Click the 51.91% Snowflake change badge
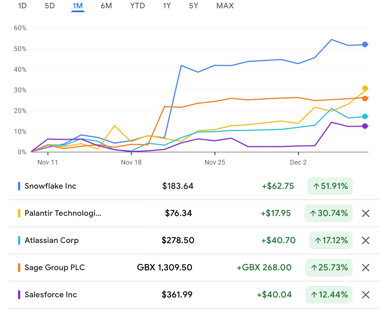Screen dimensions: 384x313 point(330,186)
